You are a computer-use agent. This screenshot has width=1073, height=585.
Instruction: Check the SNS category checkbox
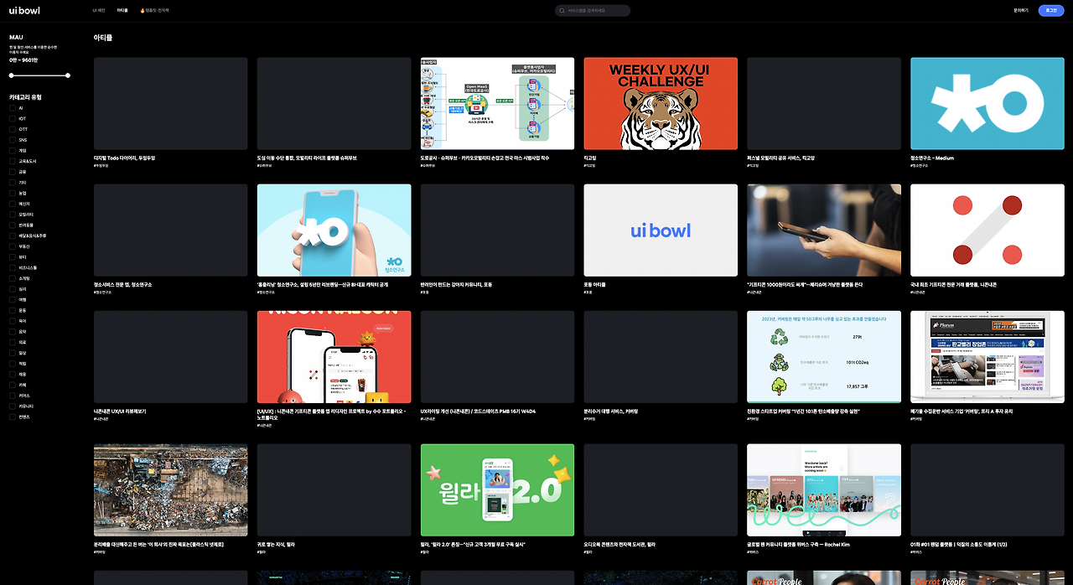[12, 140]
